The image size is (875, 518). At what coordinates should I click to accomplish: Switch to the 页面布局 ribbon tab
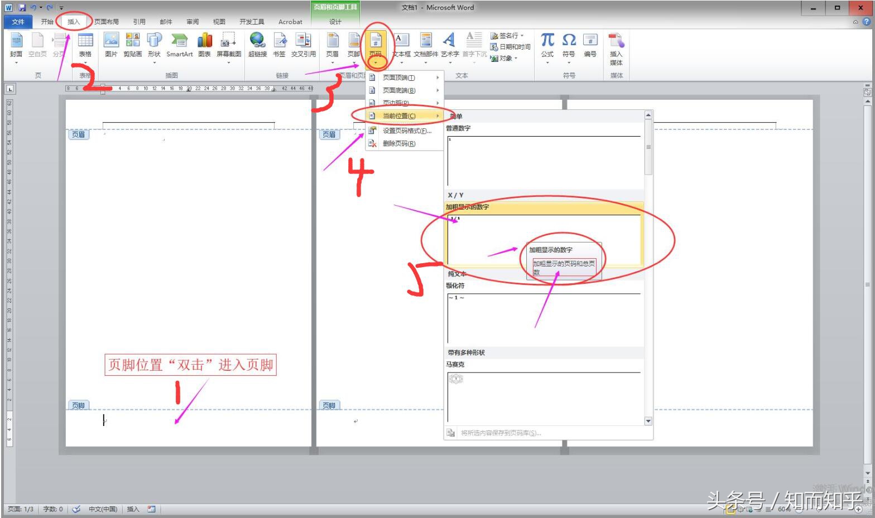pos(107,22)
